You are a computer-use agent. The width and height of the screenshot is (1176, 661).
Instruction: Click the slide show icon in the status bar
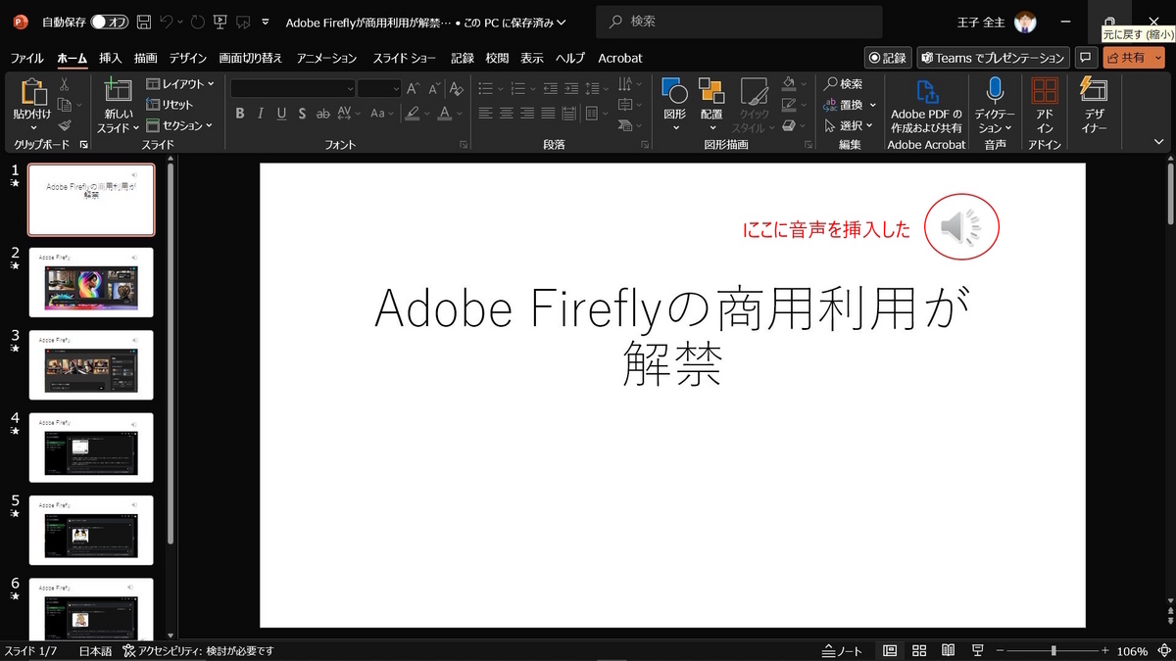point(977,651)
